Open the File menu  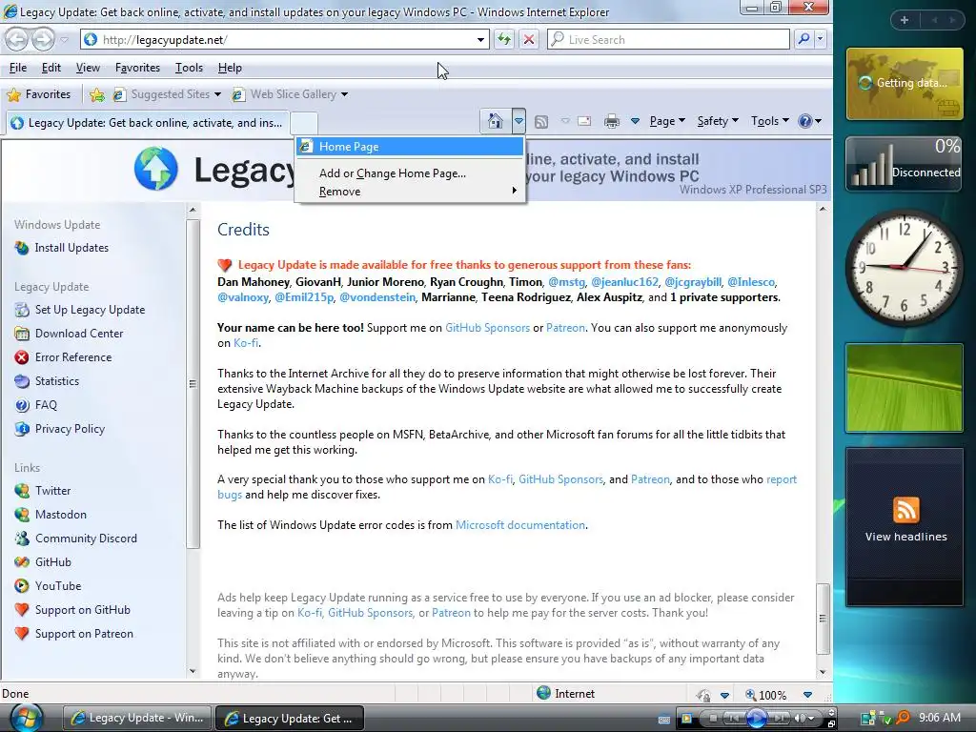(x=18, y=68)
